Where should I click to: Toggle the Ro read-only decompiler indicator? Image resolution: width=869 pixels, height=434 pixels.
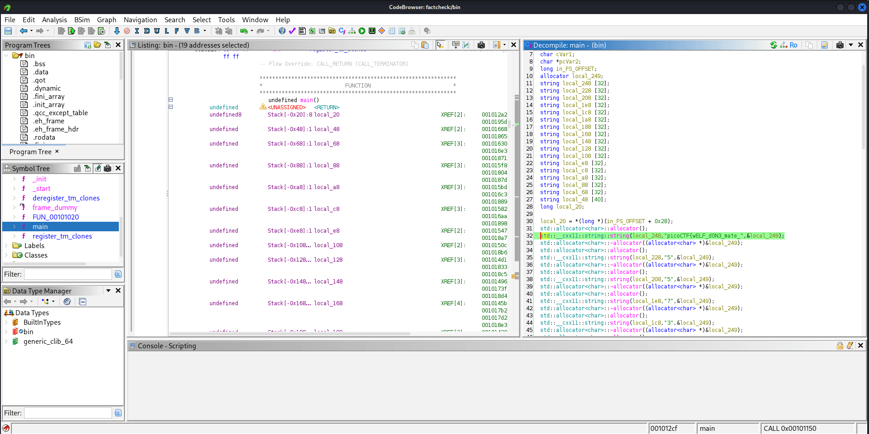tap(793, 45)
